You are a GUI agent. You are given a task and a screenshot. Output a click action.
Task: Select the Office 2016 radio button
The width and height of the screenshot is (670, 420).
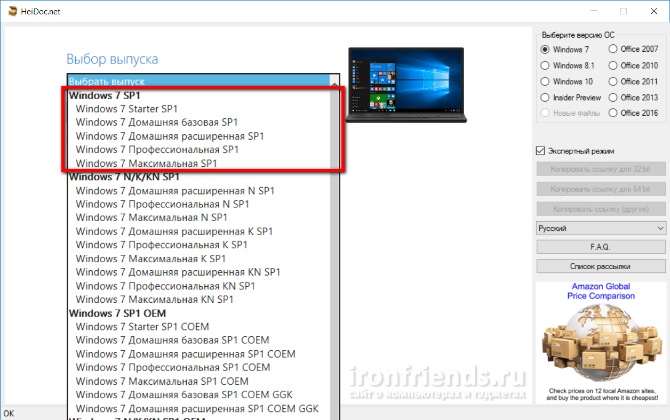click(613, 113)
